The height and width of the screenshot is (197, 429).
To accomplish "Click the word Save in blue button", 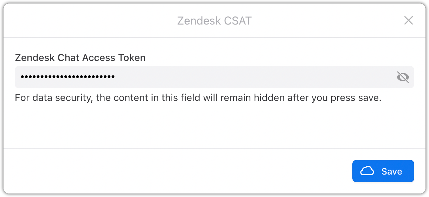I will click(391, 171).
